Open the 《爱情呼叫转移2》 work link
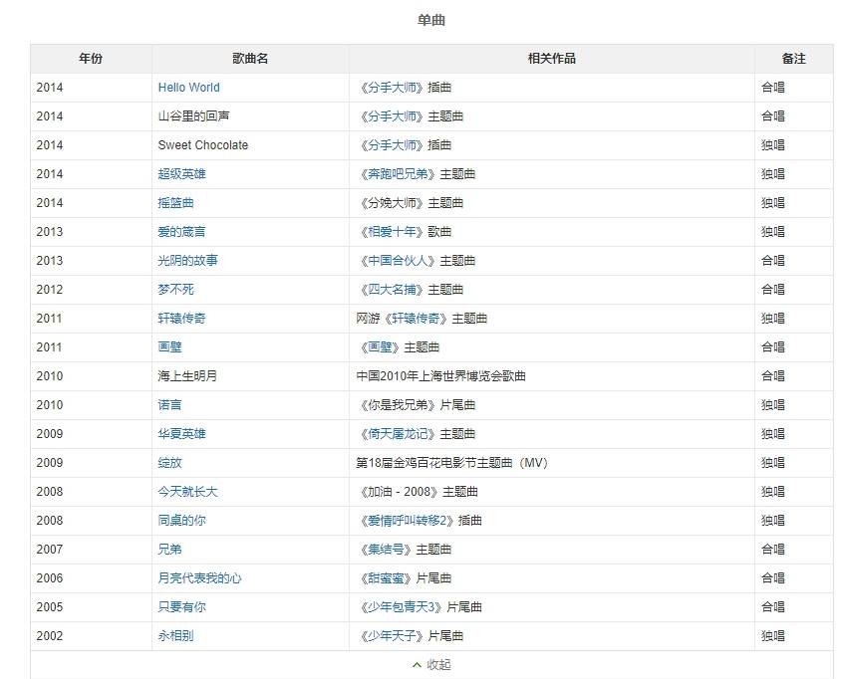Viewport: 841px width, 679px height. point(408,521)
